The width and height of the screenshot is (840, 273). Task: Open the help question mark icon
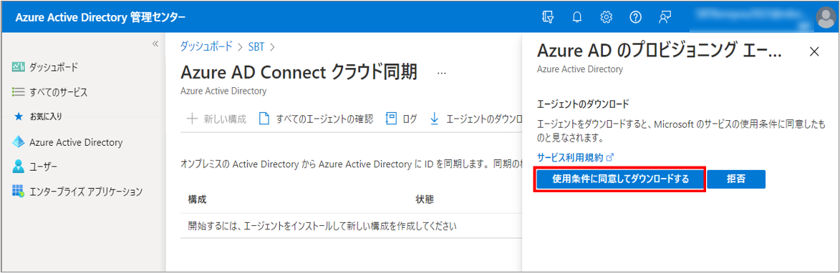point(635,18)
